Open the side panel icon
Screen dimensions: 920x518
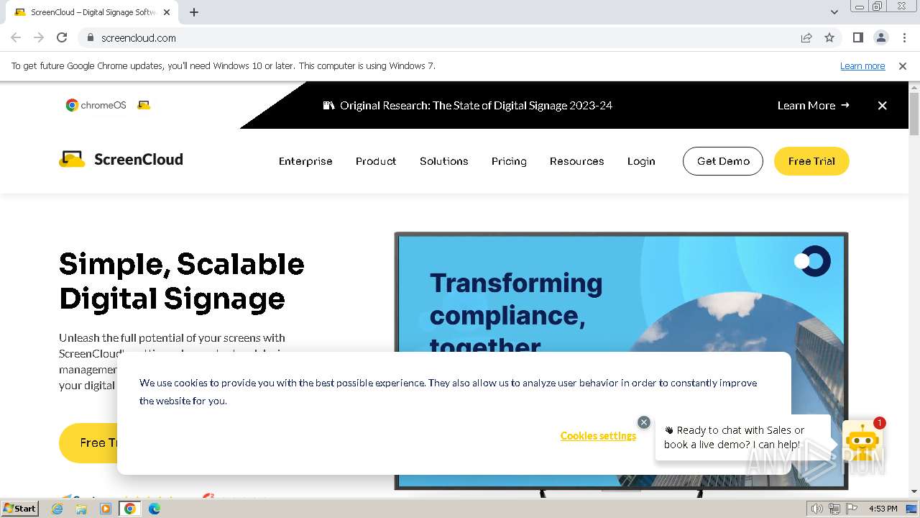coord(857,37)
